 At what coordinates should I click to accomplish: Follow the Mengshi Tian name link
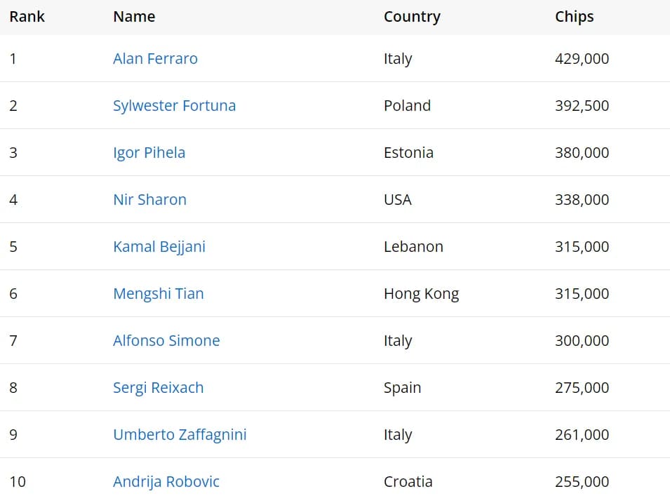pos(158,294)
